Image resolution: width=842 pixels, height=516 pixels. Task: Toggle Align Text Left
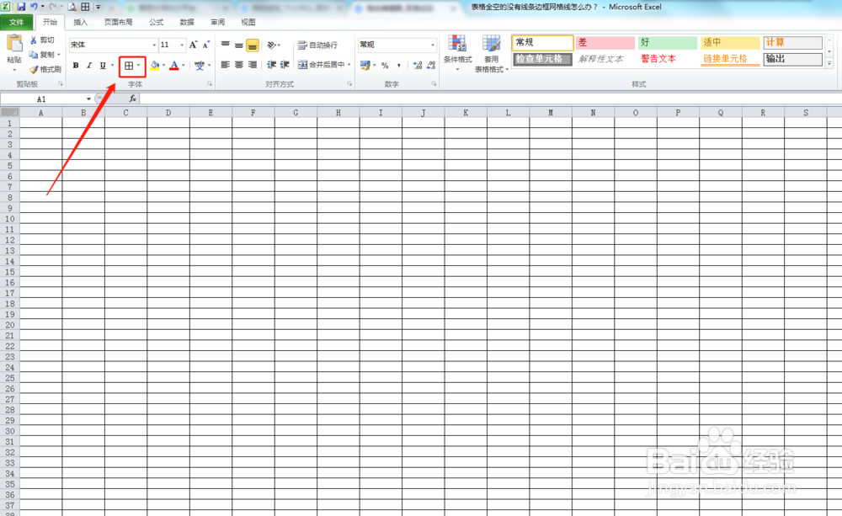click(226, 65)
